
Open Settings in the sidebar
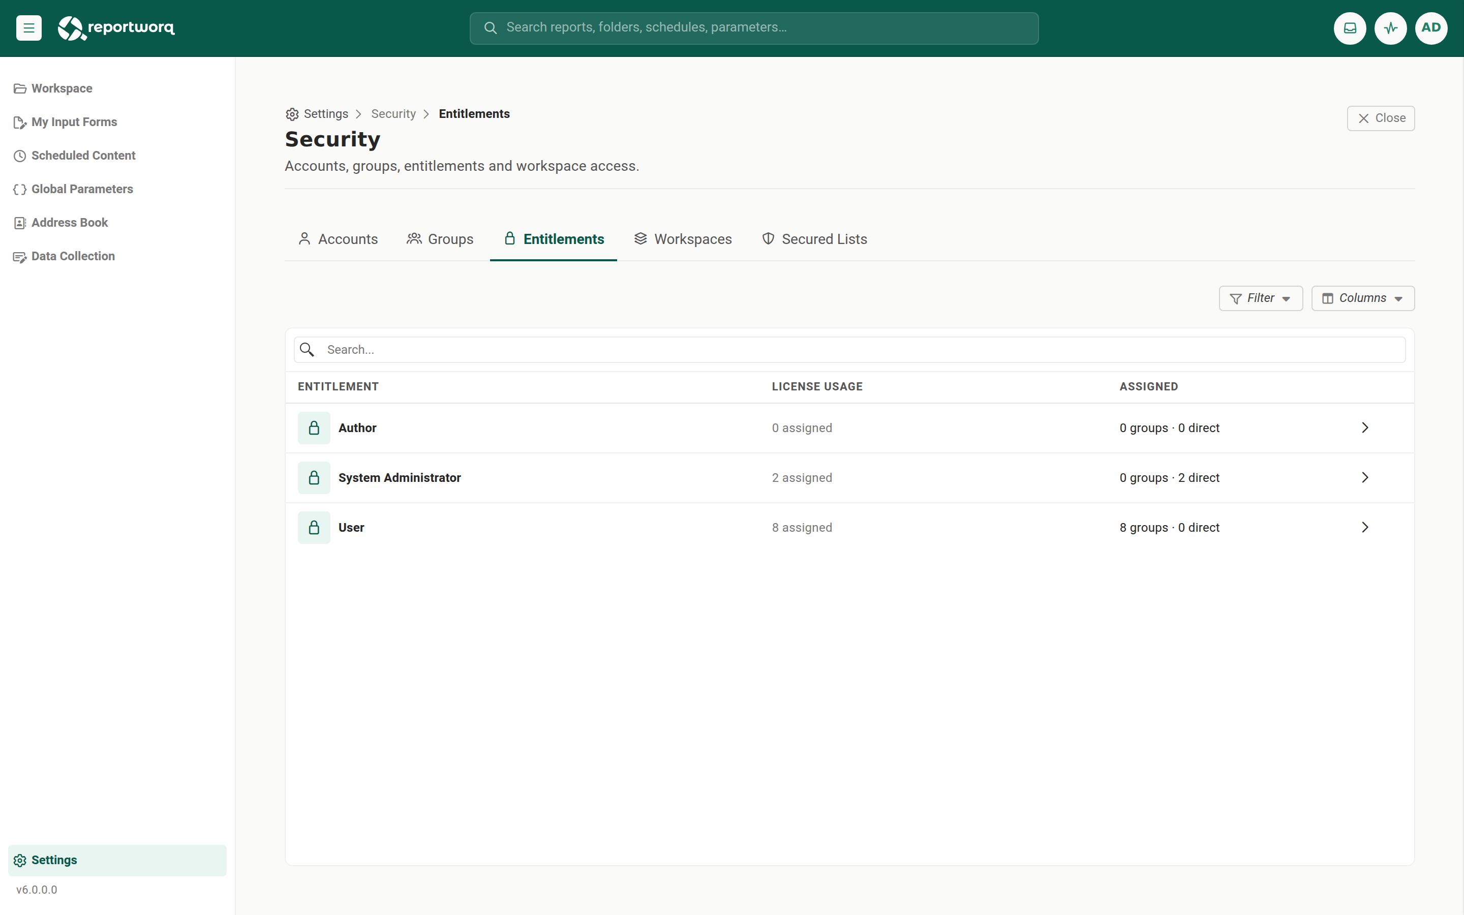tap(117, 861)
